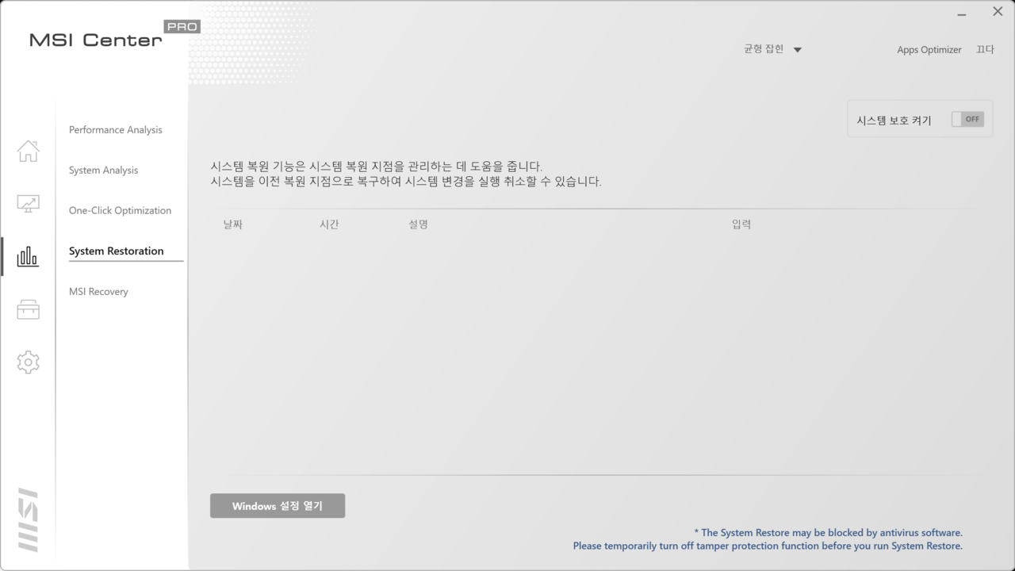Click the 날짜 column header
This screenshot has width=1015, height=571.
[233, 224]
